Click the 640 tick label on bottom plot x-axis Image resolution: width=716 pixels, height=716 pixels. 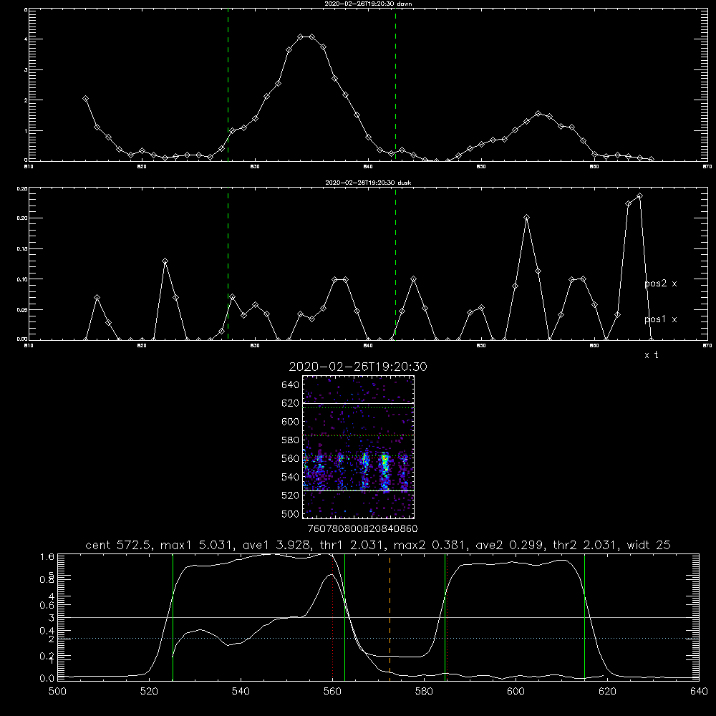tap(699, 692)
